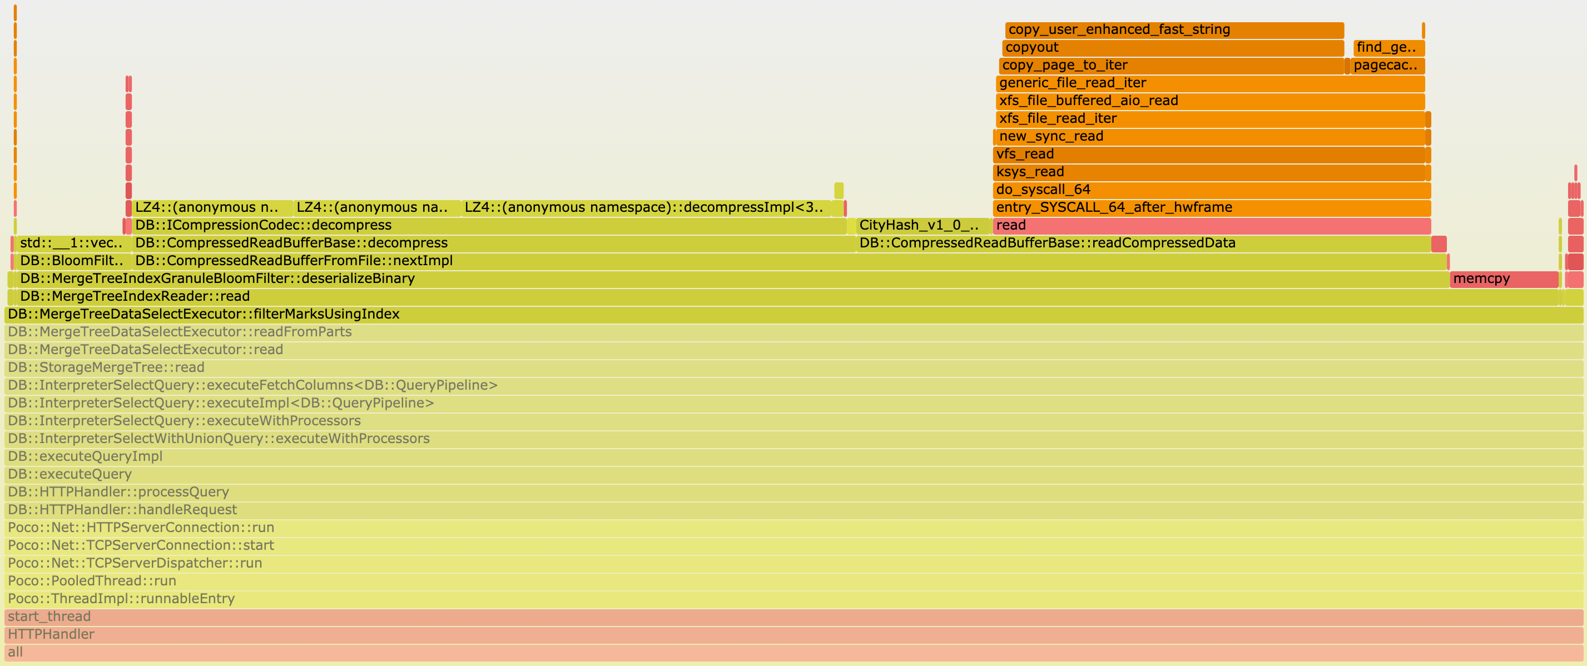
Task: Reset zoom via the all frame
Action: [x=793, y=653]
